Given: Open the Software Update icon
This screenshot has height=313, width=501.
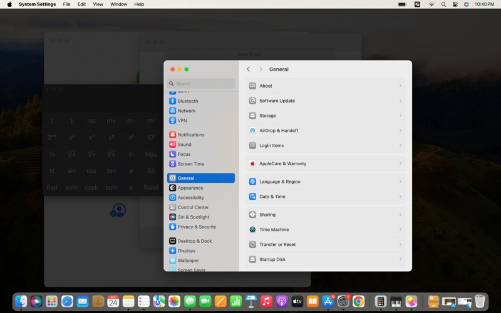Looking at the screenshot, I should (x=252, y=101).
